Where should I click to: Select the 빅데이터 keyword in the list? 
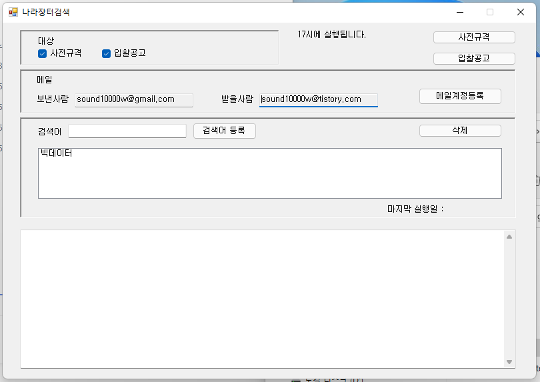coord(57,153)
